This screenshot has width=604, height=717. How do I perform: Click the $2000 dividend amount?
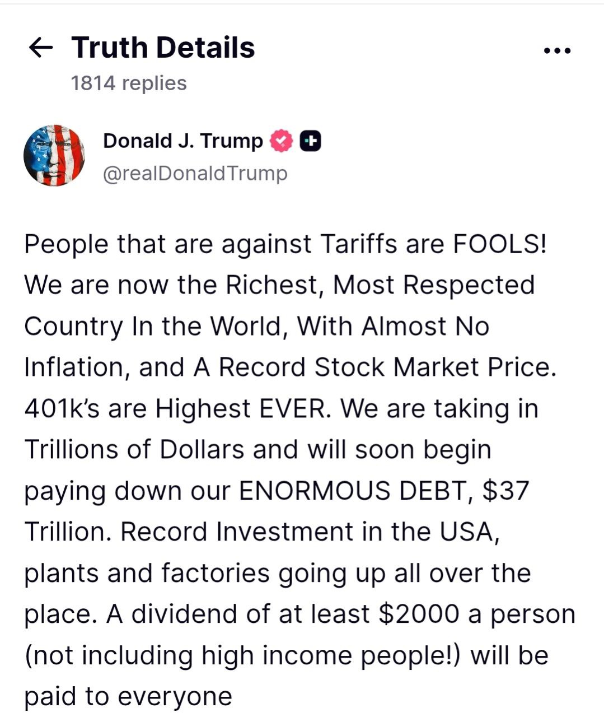[419, 614]
